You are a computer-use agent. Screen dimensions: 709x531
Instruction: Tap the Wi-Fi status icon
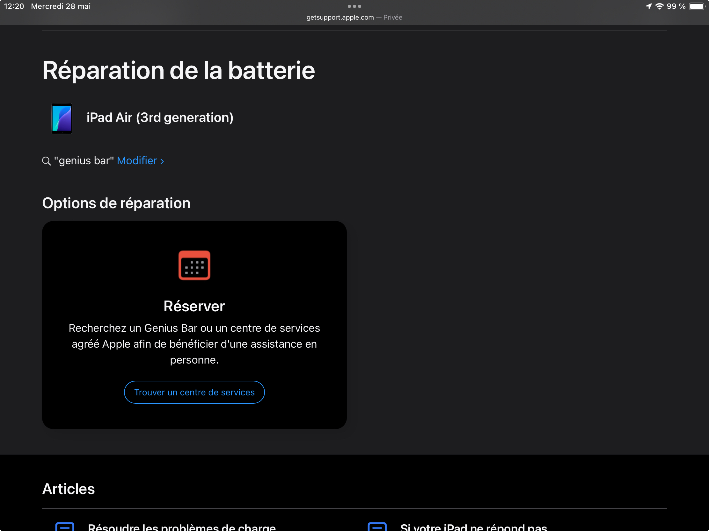pyautogui.click(x=659, y=6)
